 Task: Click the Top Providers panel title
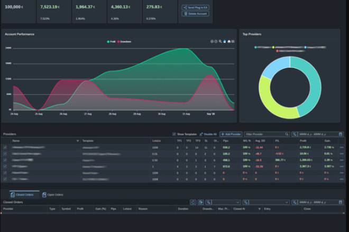click(252, 34)
